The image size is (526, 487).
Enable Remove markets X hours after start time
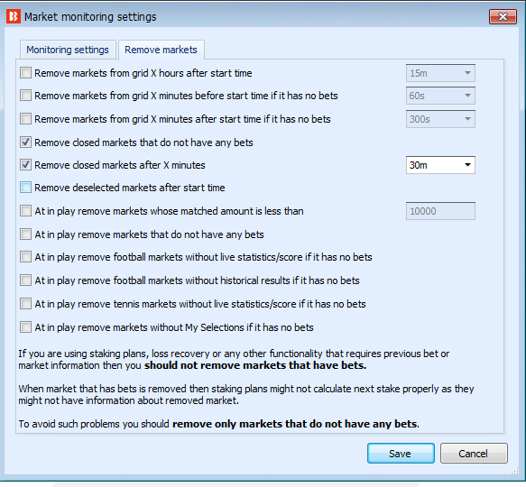(25, 73)
